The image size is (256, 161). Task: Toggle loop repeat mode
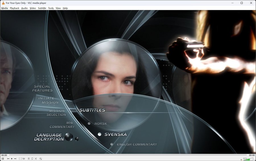(x=32, y=158)
